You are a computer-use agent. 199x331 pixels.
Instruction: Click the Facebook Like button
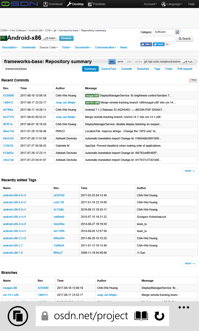click(146, 44)
